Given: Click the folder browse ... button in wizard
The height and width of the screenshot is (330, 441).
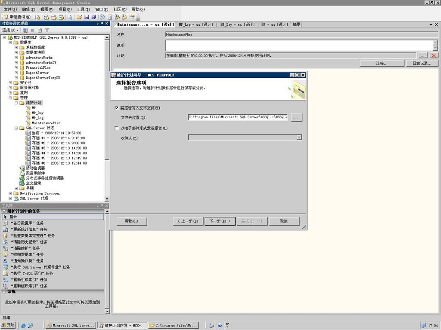Looking at the screenshot, I should pos(296,117).
